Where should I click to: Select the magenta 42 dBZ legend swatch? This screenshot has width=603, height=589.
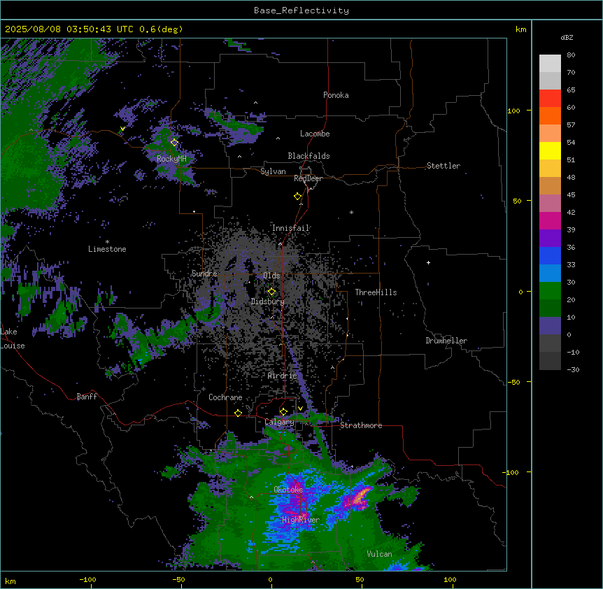(550, 220)
